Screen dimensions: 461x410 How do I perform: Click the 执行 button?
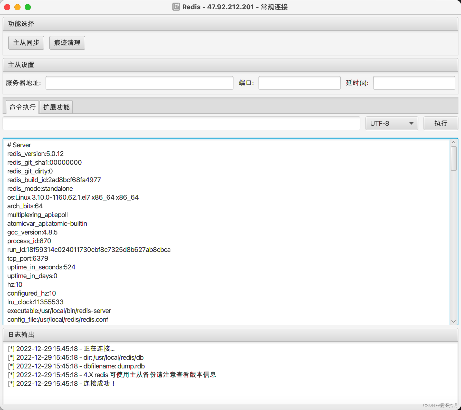click(441, 123)
